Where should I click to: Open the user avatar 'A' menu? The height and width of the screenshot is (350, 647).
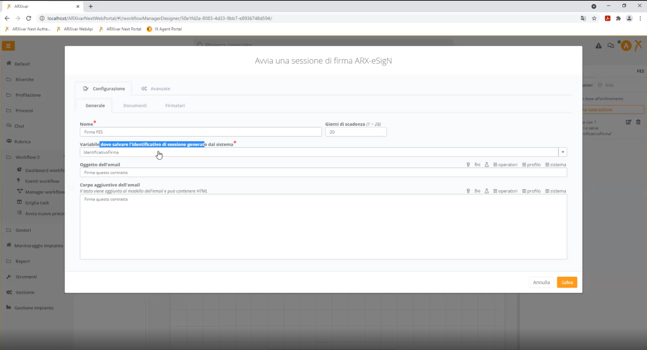[x=626, y=46]
